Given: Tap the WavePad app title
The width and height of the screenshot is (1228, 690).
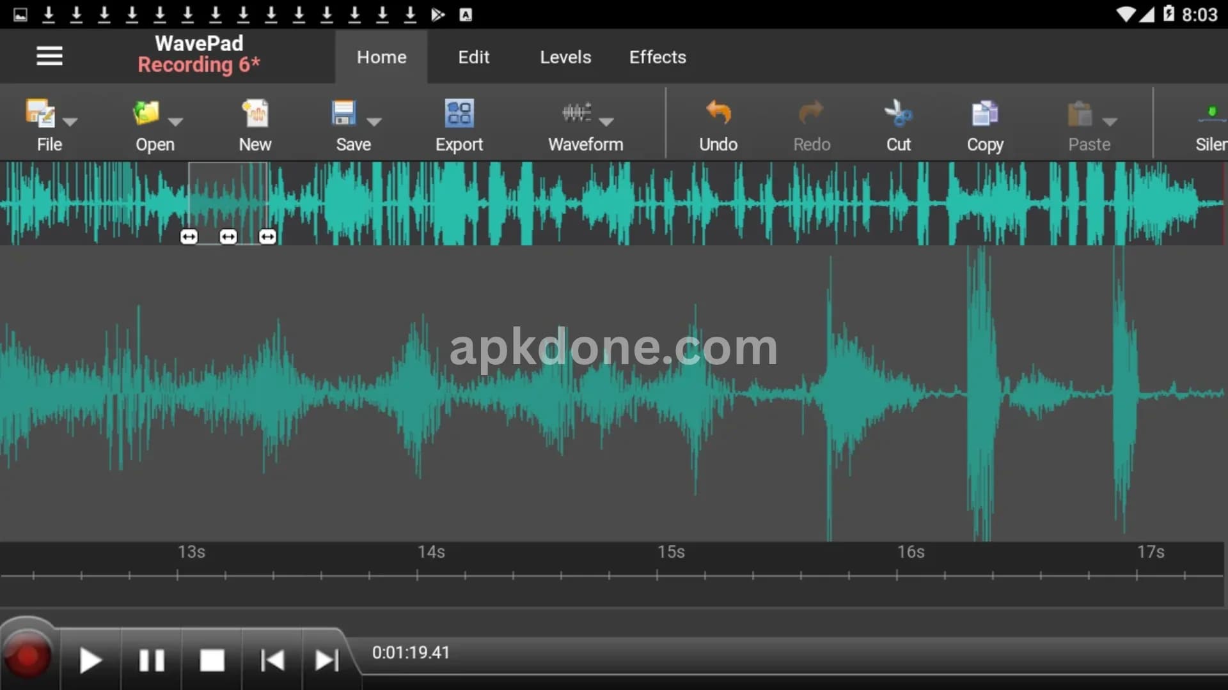Looking at the screenshot, I should coord(199,43).
